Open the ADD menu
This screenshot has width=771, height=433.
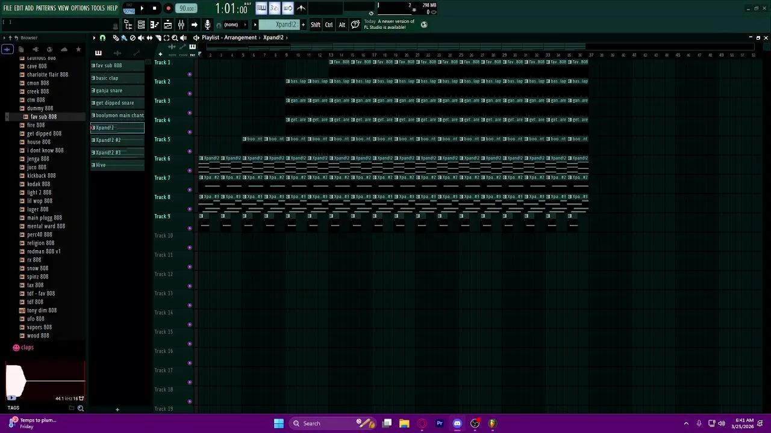point(29,8)
